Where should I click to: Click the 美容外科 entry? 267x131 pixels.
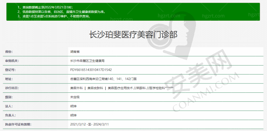(76, 88)
